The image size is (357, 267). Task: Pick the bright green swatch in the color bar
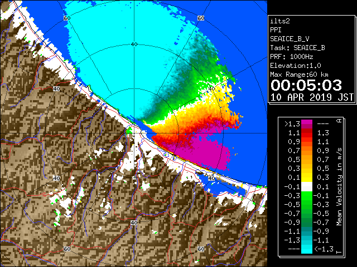[x=307, y=196]
